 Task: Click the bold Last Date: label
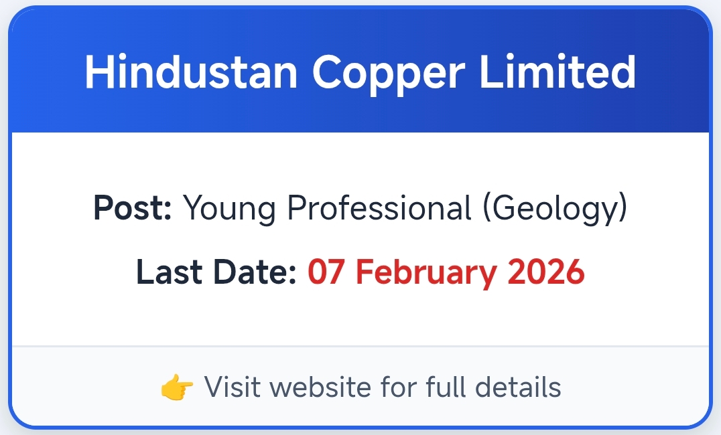point(216,273)
